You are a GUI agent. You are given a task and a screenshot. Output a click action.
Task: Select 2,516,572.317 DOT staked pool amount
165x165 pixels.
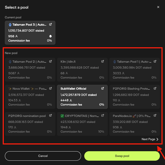(x=26, y=95)
